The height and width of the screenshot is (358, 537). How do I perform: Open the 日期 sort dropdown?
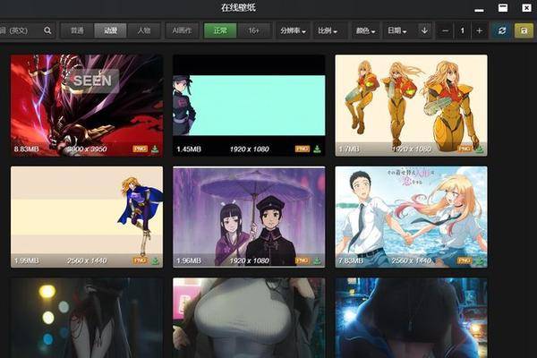tap(397, 30)
